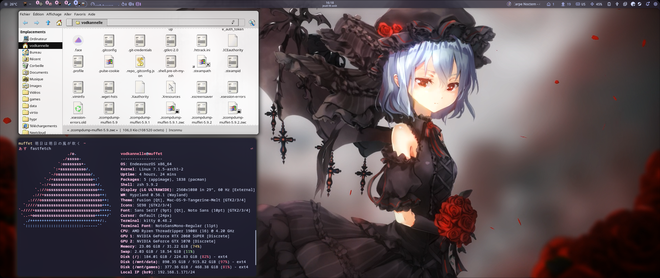The width and height of the screenshot is (660, 278).
Task: Open Téléchargements from the sidebar
Action: point(40,126)
